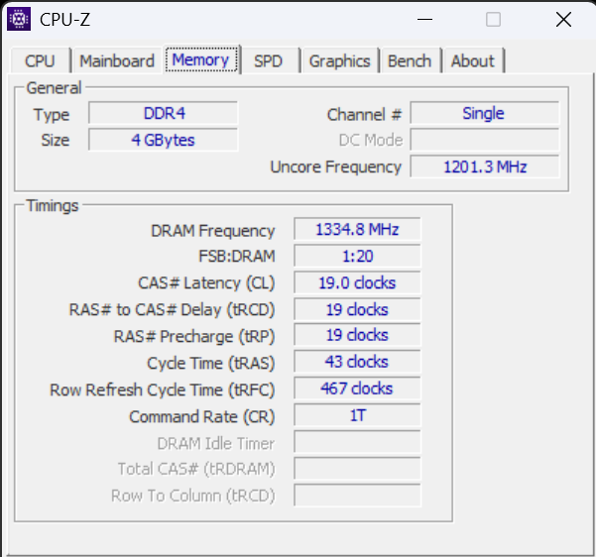596x557 pixels.
Task: Click the Command Rate (CR) label
Action: pos(202,416)
